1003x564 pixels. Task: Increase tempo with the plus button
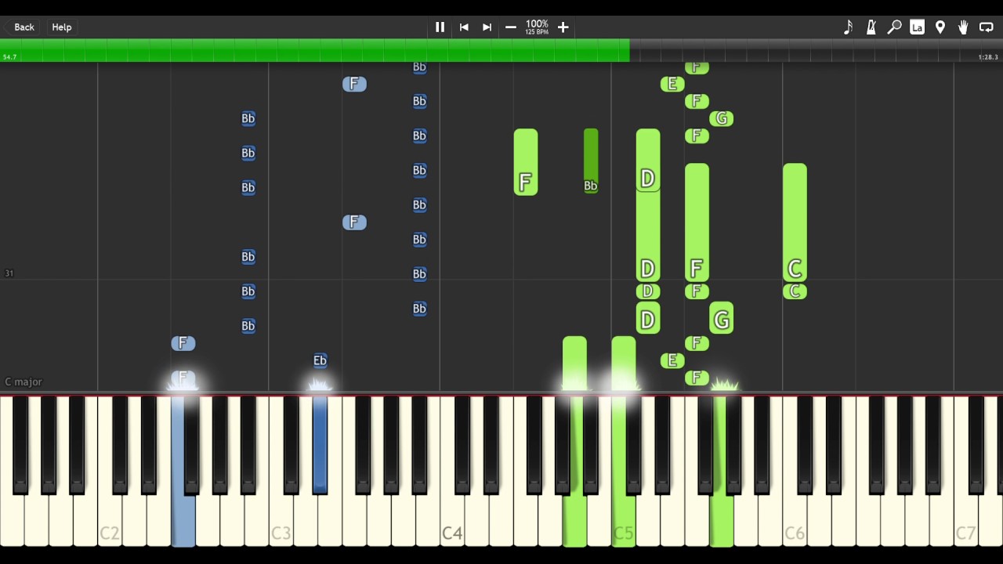pyautogui.click(x=563, y=27)
